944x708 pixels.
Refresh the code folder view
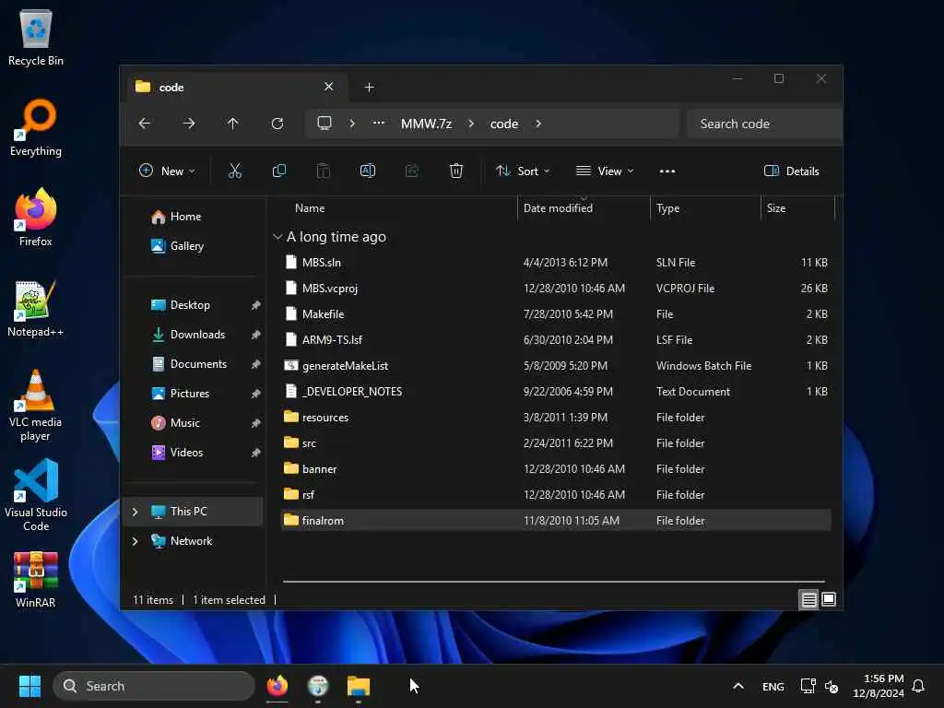[277, 124]
